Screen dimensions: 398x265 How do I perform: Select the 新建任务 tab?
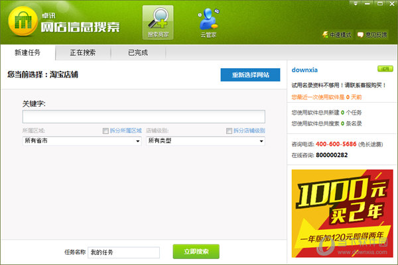point(28,52)
